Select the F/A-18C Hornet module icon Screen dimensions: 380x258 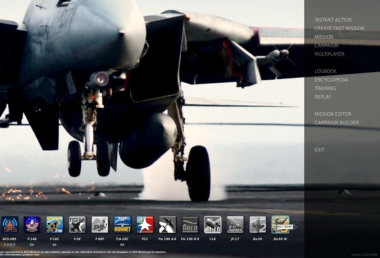click(x=122, y=225)
